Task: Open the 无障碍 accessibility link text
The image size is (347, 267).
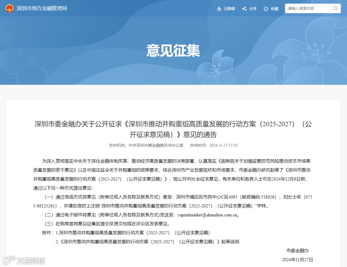Action: point(229,9)
